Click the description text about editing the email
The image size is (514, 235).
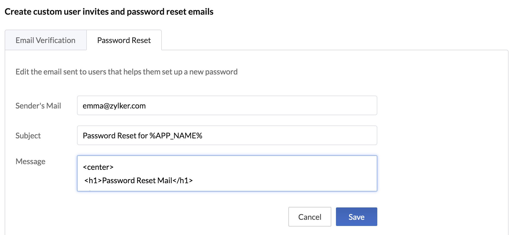126,72
